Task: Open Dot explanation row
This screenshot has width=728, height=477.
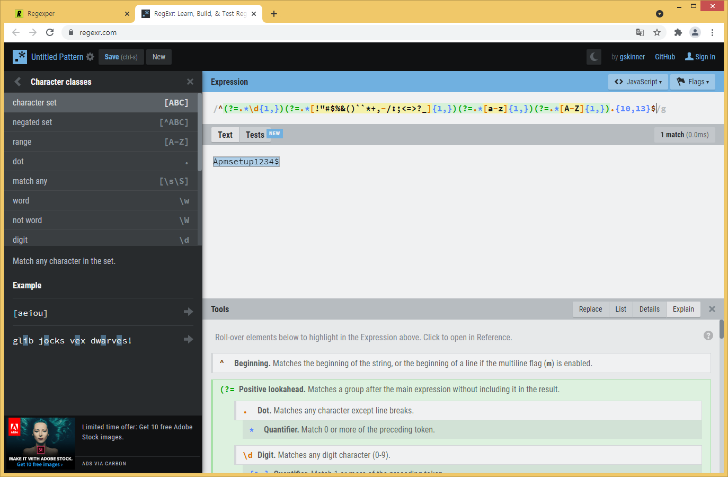Action: point(468,410)
